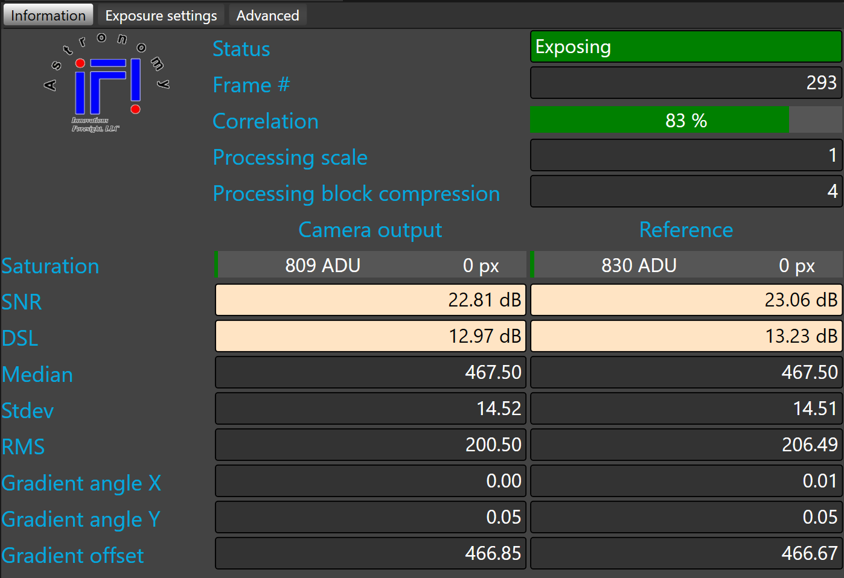844x578 pixels.
Task: Click the Processing scale label
Action: (290, 157)
